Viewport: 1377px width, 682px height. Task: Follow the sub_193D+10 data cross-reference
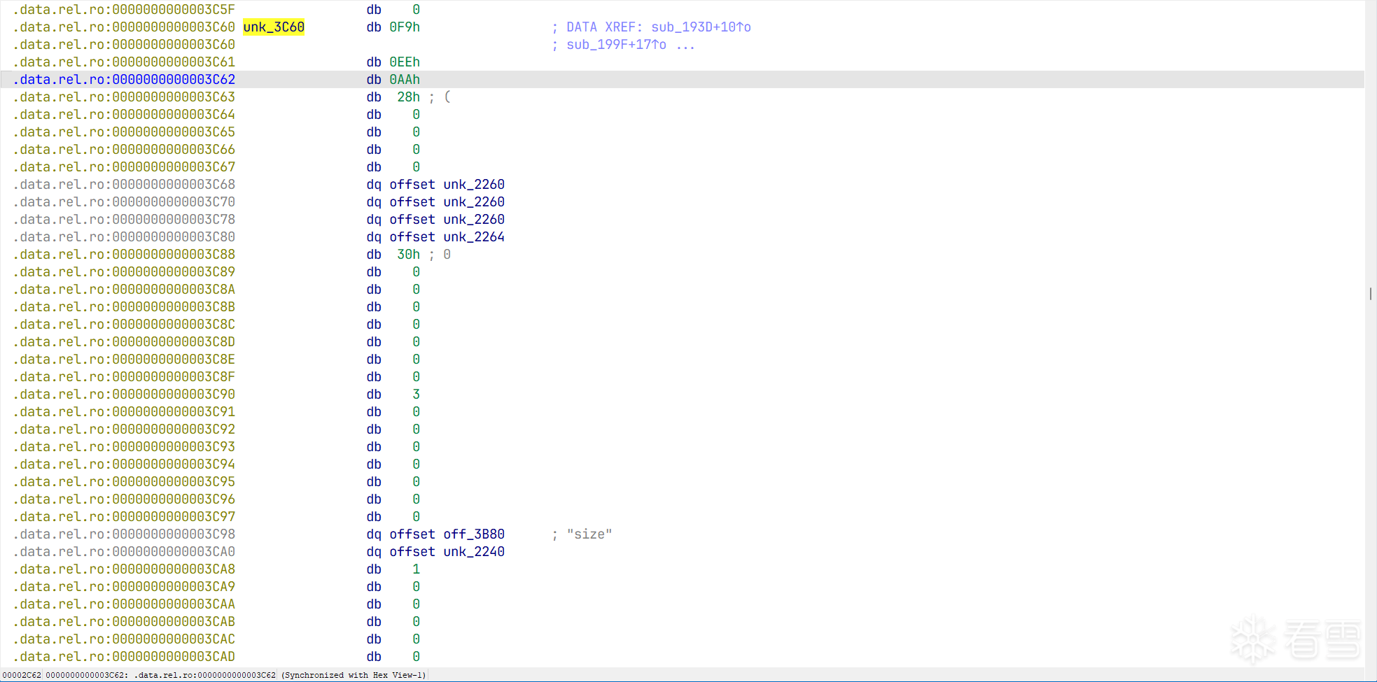pyautogui.click(x=701, y=27)
